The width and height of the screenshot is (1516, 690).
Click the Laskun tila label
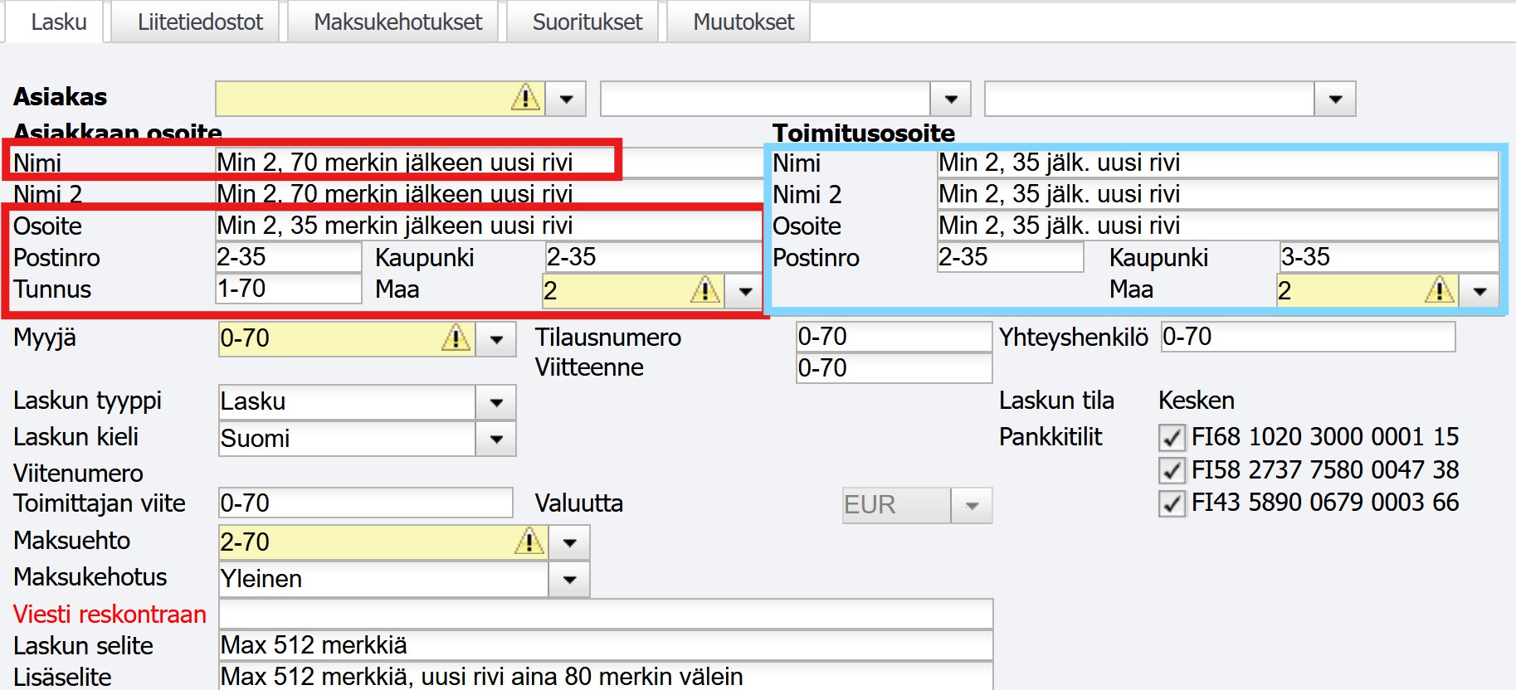[1056, 401]
